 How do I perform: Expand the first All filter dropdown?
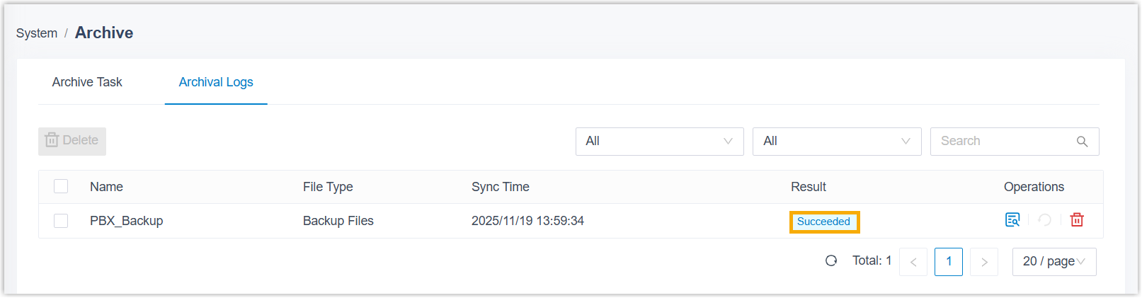click(659, 142)
